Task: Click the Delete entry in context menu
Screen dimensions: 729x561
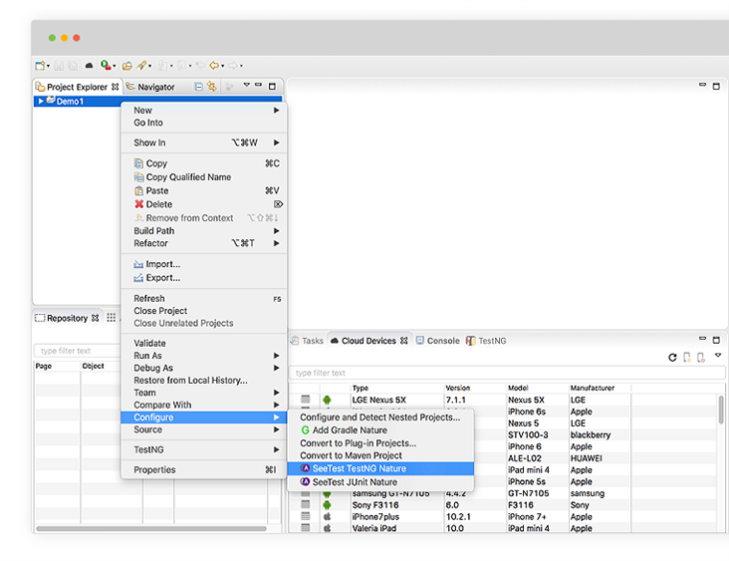Action: tap(204, 204)
